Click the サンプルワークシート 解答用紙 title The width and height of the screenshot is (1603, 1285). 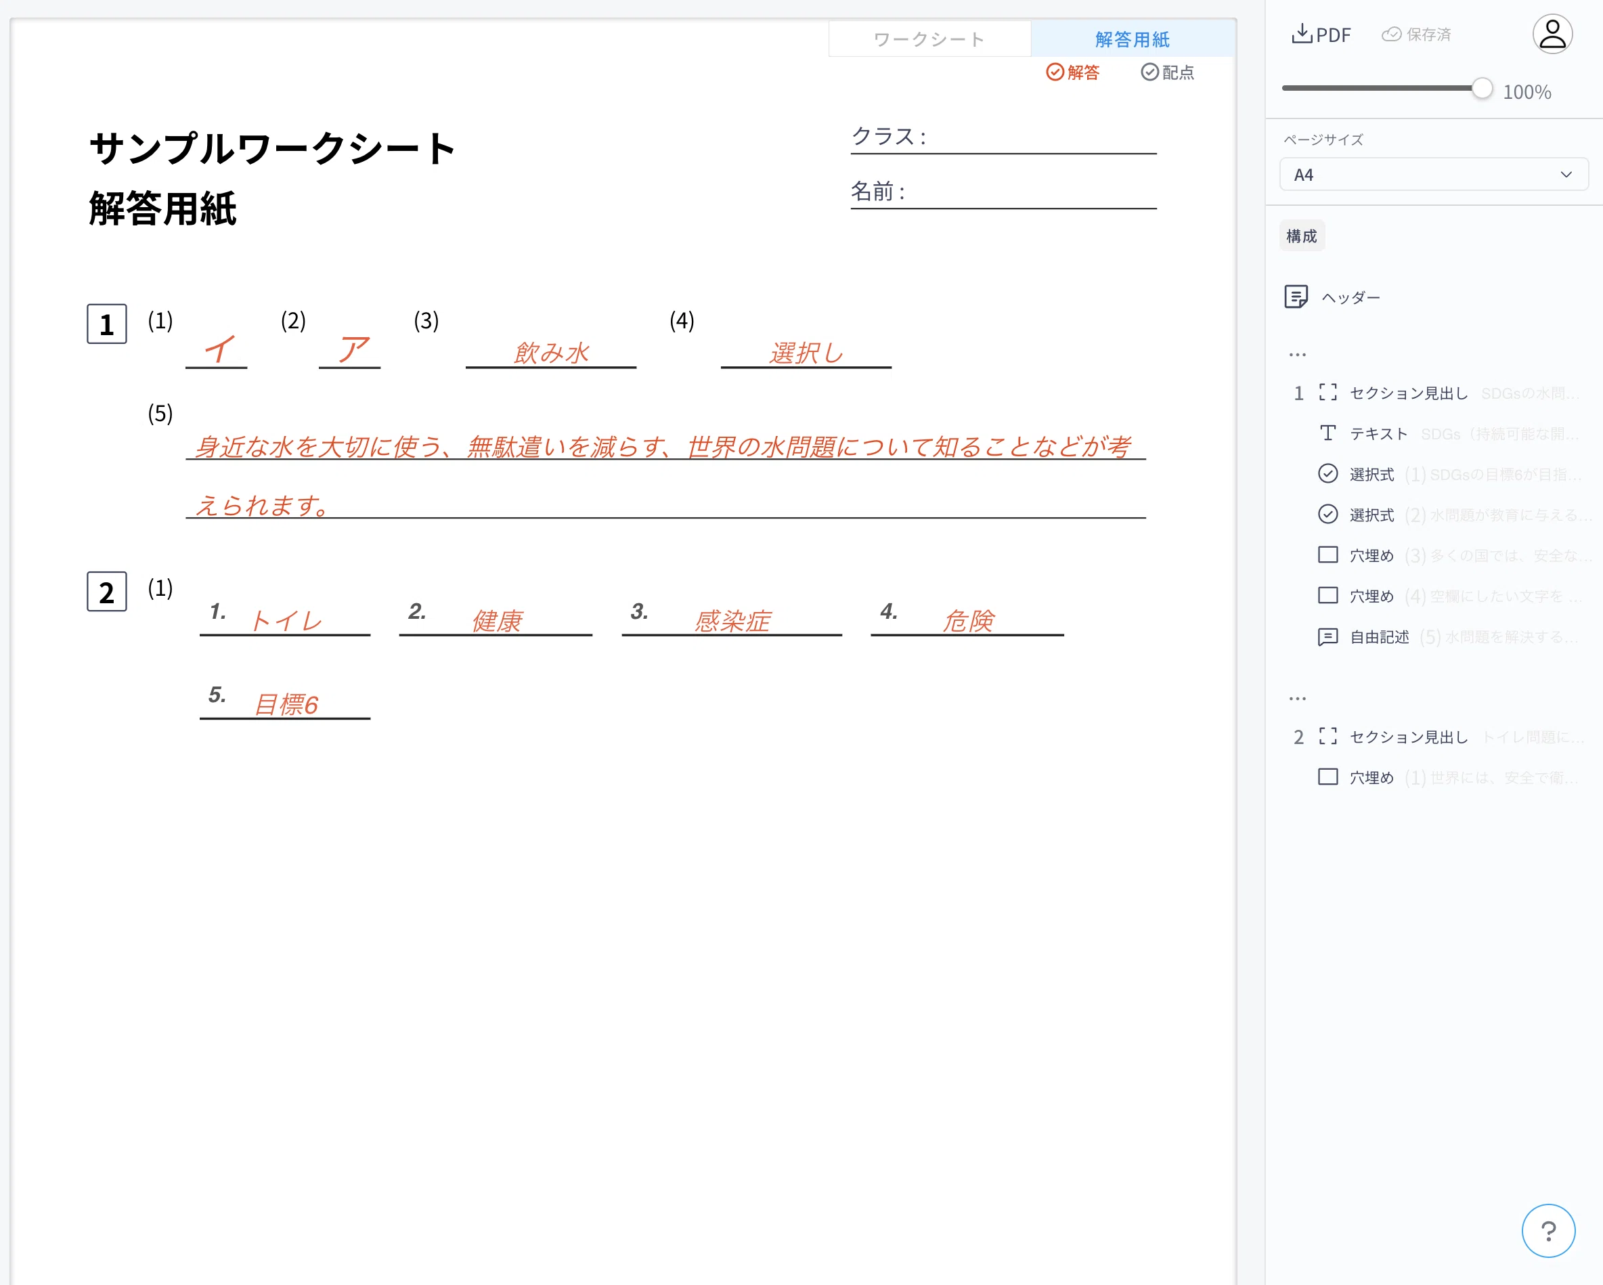tap(272, 179)
